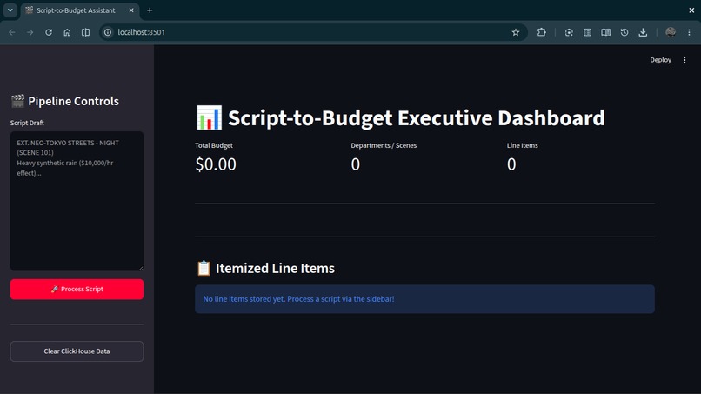Open the reading list toolbar icon
The width and height of the screenshot is (701, 394).
(587, 32)
